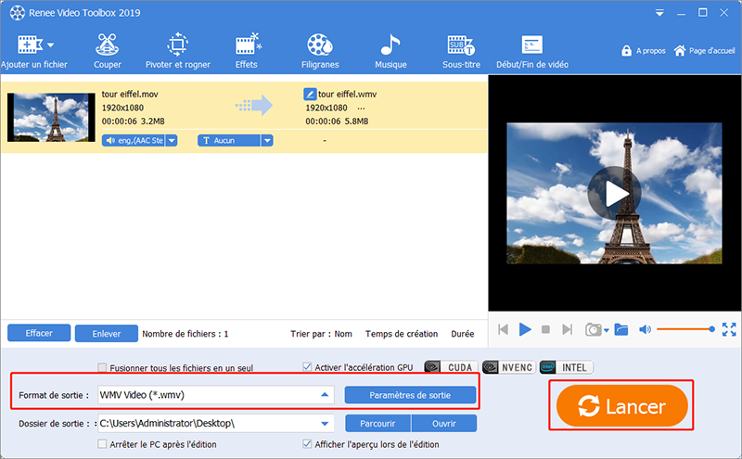Enable Arrêter le PC après l'édition
The image size is (742, 459).
click(x=102, y=445)
